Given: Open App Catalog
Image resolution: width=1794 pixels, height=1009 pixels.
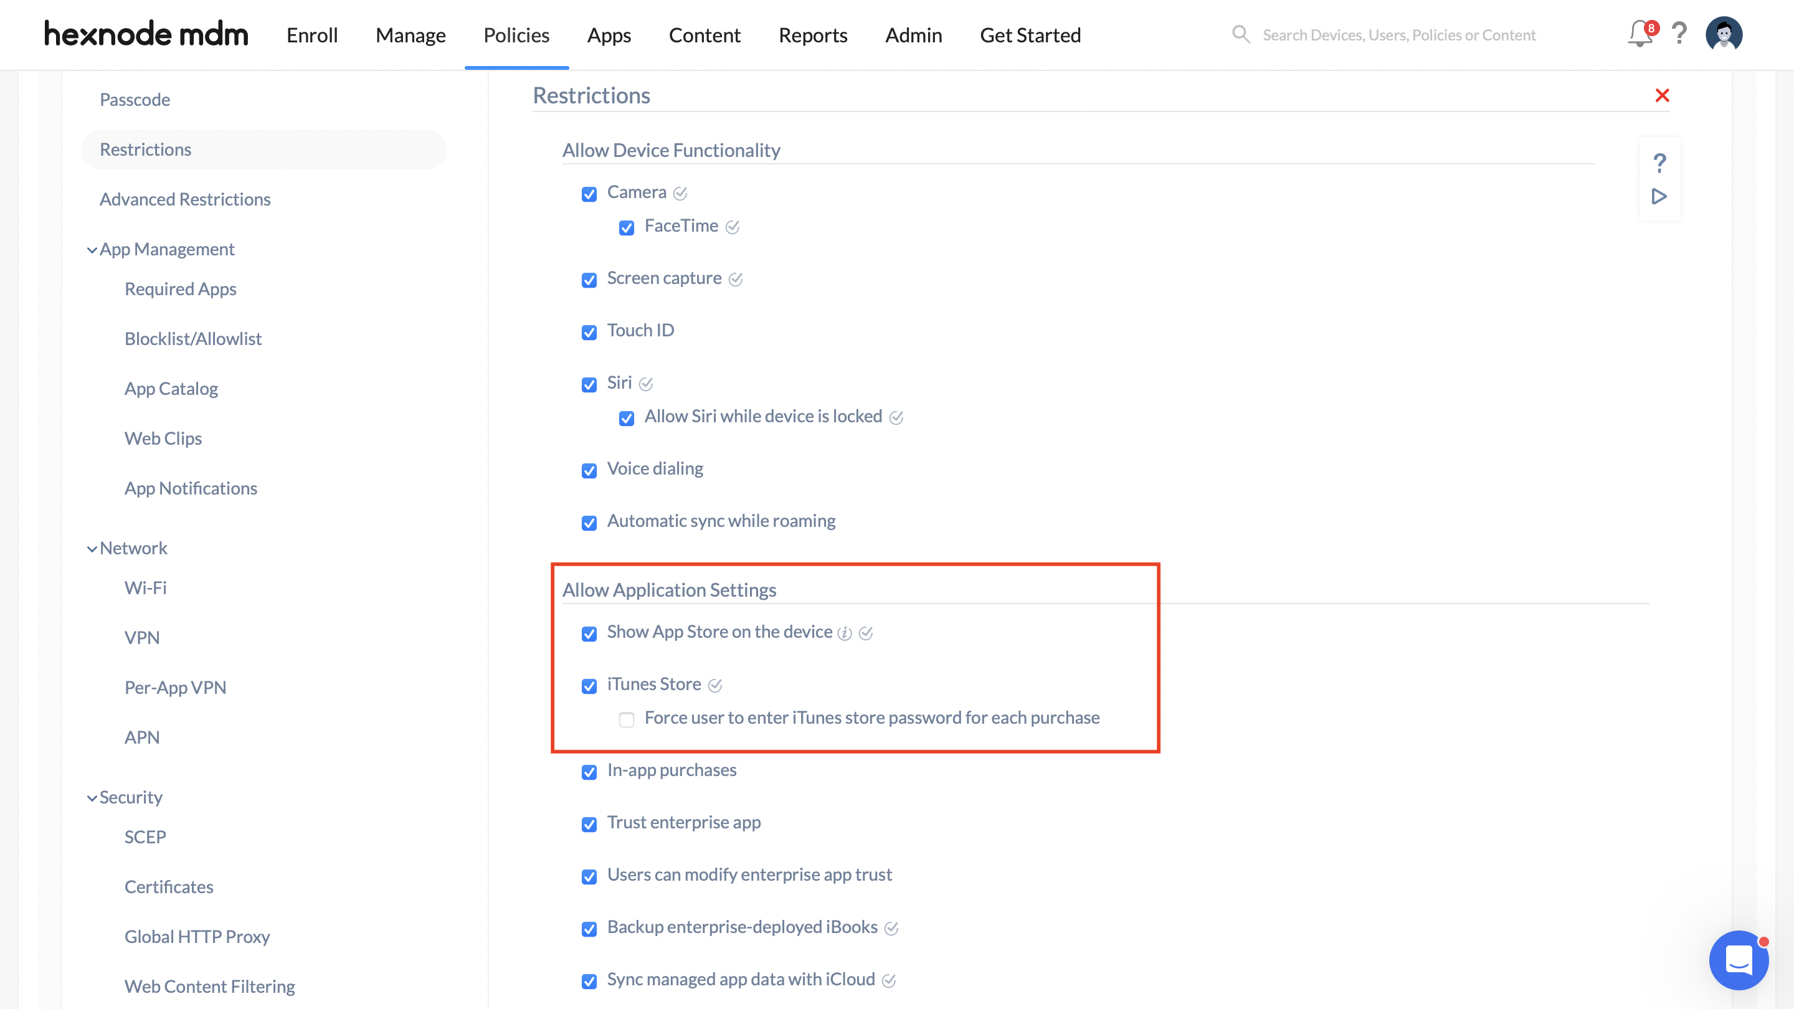Looking at the screenshot, I should coord(171,389).
